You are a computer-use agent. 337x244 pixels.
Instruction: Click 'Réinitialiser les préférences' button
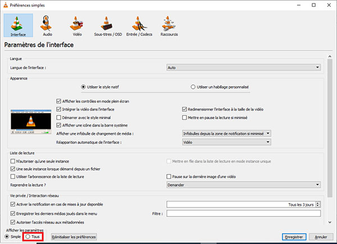[74, 237]
